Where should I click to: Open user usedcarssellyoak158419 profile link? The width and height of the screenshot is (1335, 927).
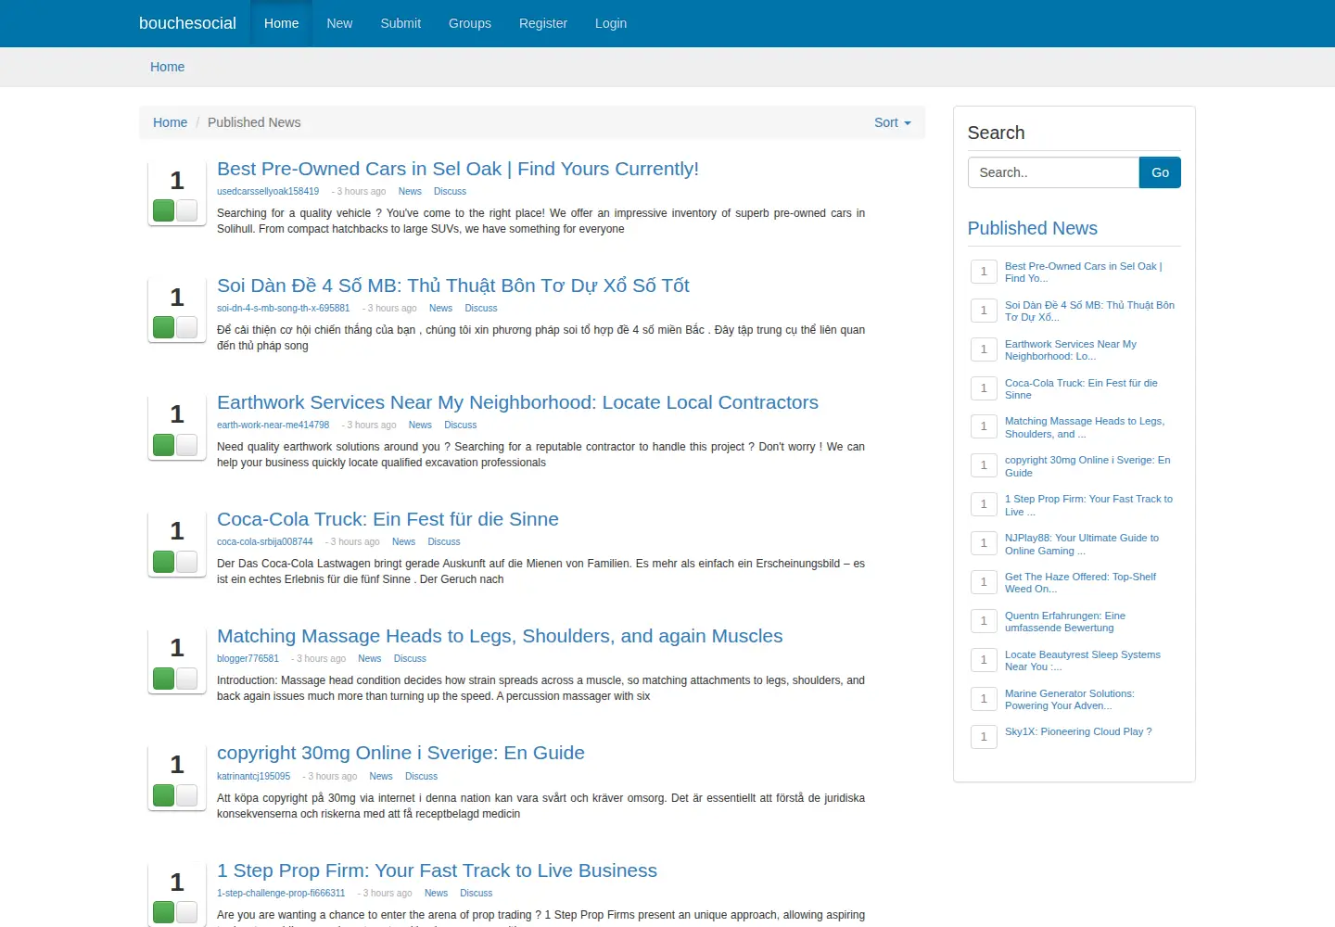(x=268, y=192)
